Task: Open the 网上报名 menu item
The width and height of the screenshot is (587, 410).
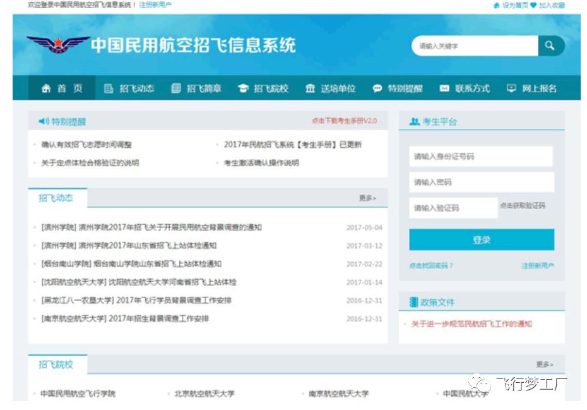Action: pyautogui.click(x=531, y=88)
